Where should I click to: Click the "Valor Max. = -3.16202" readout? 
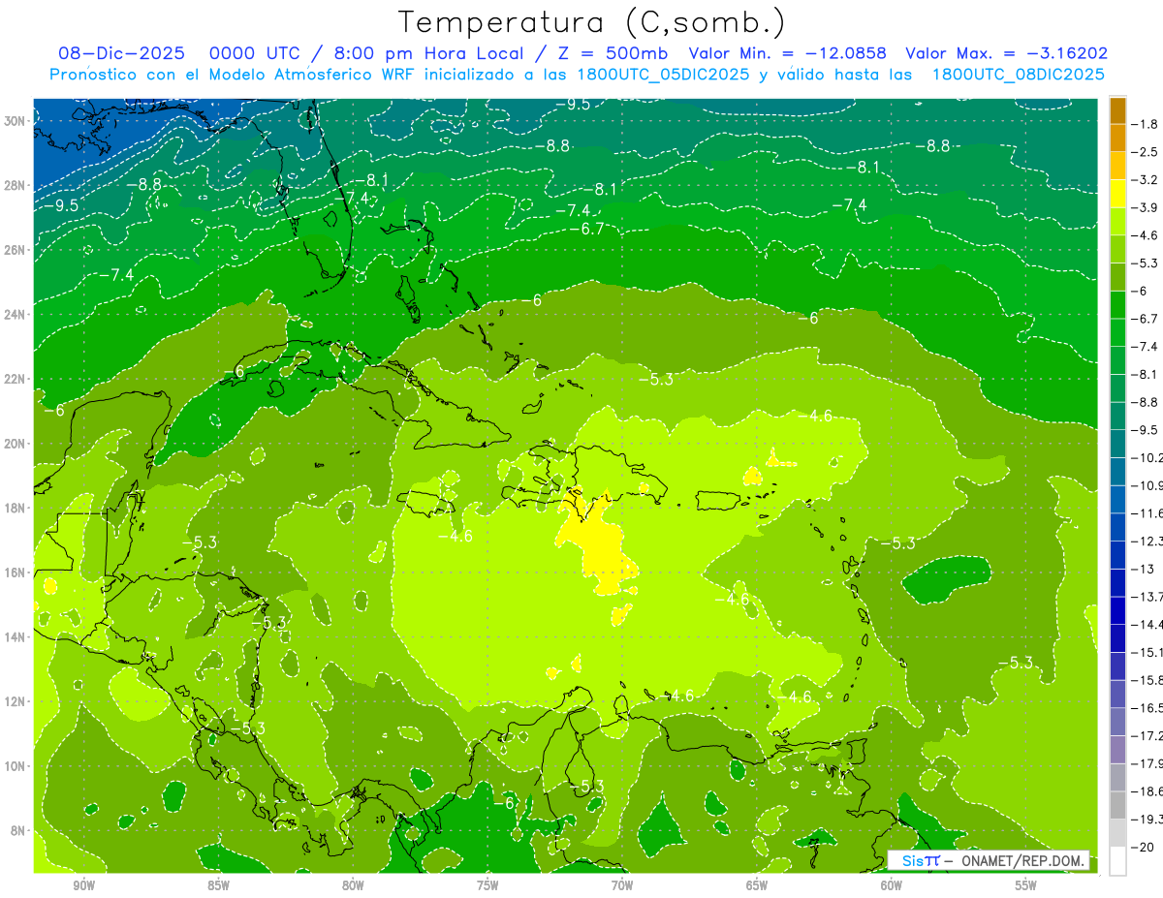point(1006,53)
